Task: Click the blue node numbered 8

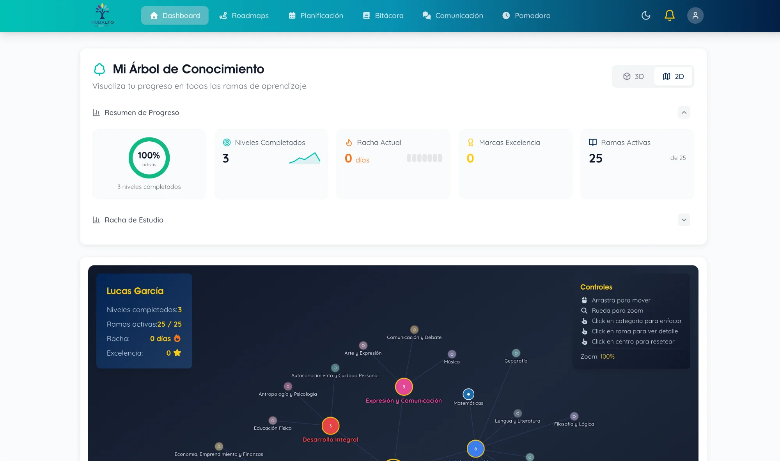Action: [x=475, y=449]
